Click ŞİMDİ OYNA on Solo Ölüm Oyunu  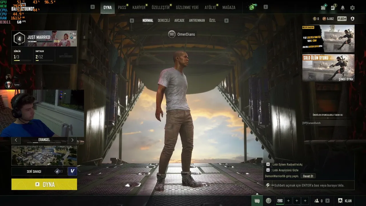346,79
